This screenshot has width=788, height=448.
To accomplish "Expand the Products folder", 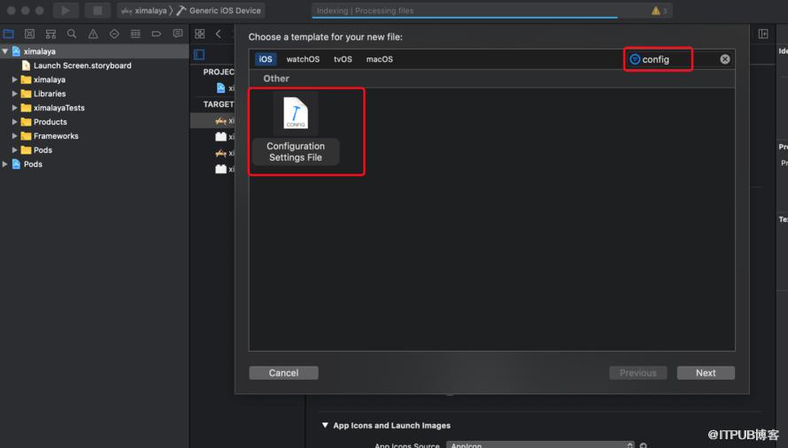I will (x=14, y=121).
